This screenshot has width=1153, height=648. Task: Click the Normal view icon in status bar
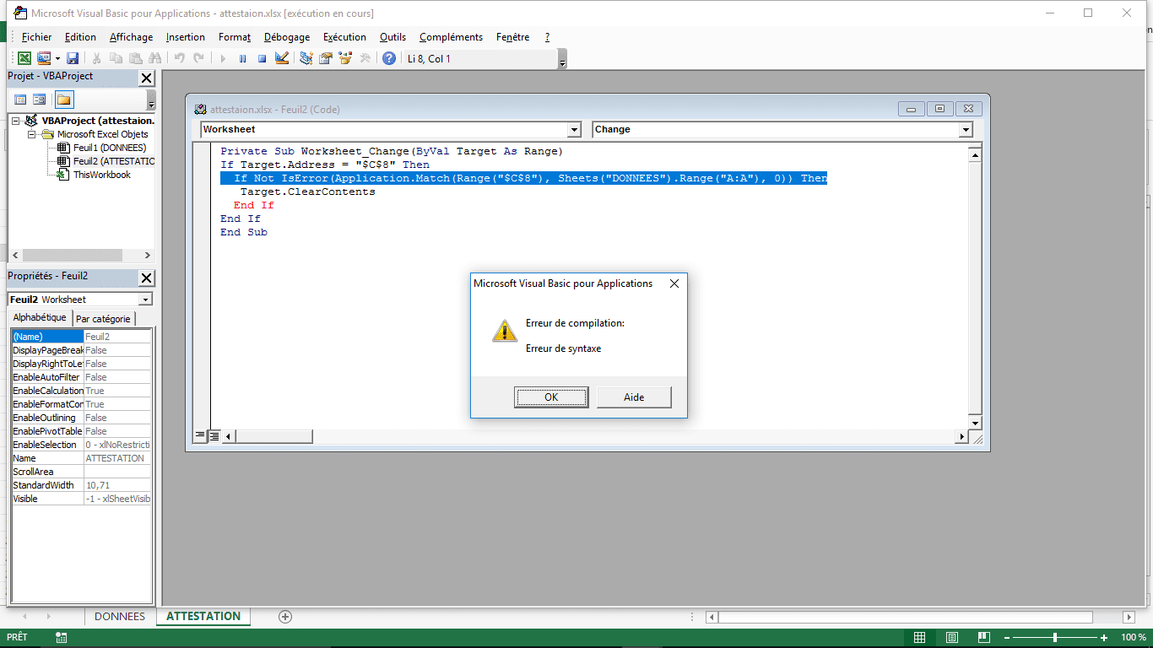click(x=920, y=638)
